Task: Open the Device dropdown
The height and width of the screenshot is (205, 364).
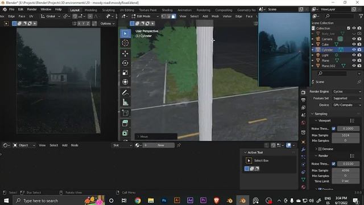Action: click(347, 105)
